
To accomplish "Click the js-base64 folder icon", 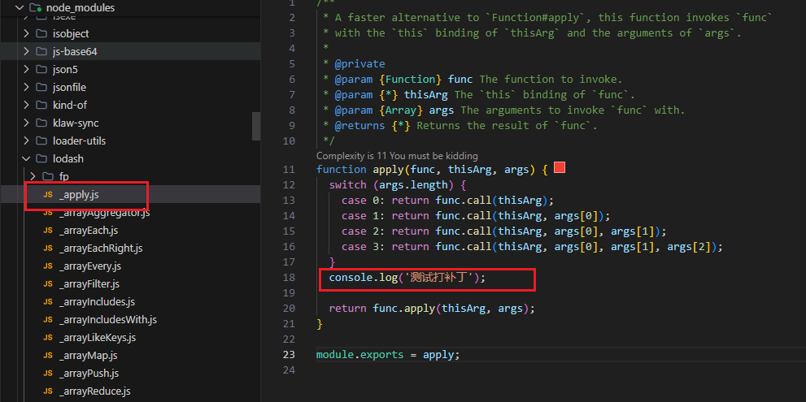I will (x=41, y=51).
